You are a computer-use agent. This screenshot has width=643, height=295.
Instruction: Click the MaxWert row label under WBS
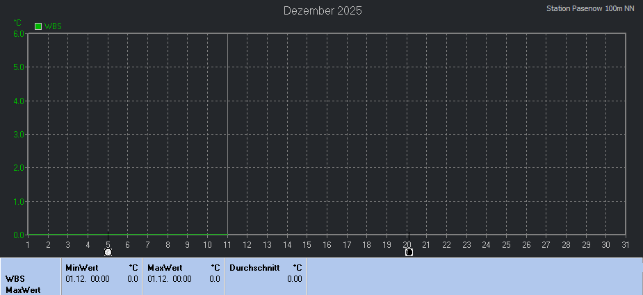pos(22,289)
